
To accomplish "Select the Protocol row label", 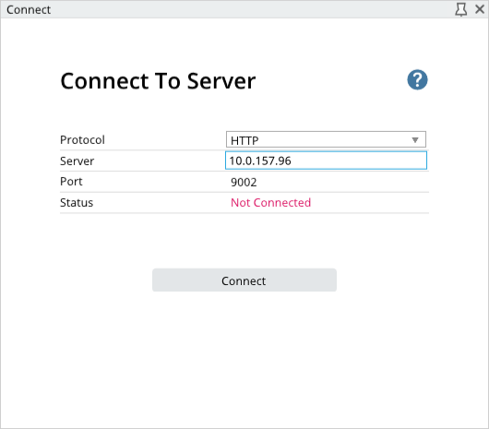I will pyautogui.click(x=82, y=139).
